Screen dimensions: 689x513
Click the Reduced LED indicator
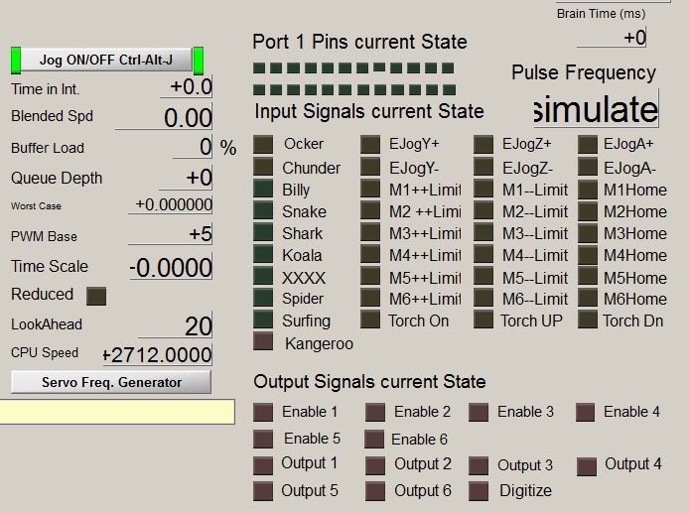[96, 296]
